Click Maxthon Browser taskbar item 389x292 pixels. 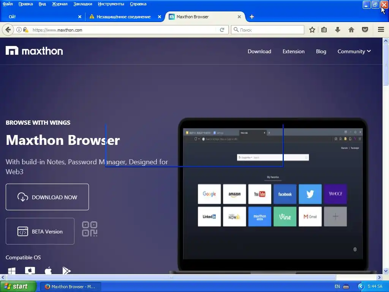70,287
